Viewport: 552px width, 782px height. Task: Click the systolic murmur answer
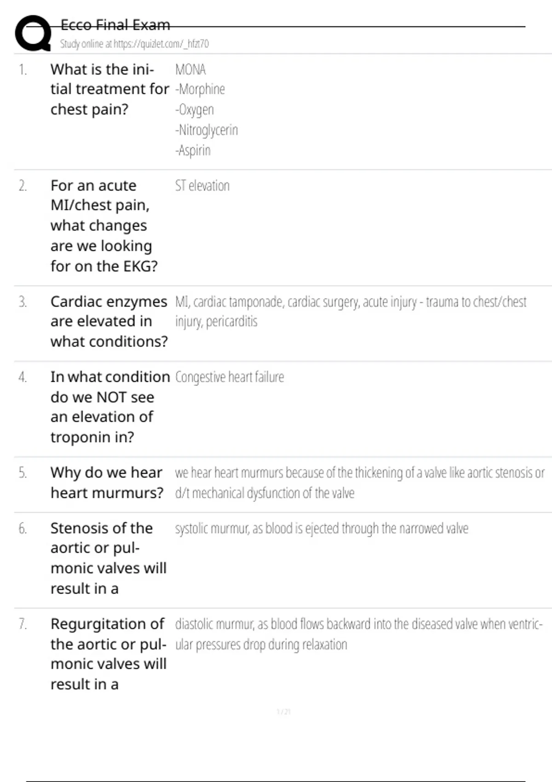tap(322, 529)
